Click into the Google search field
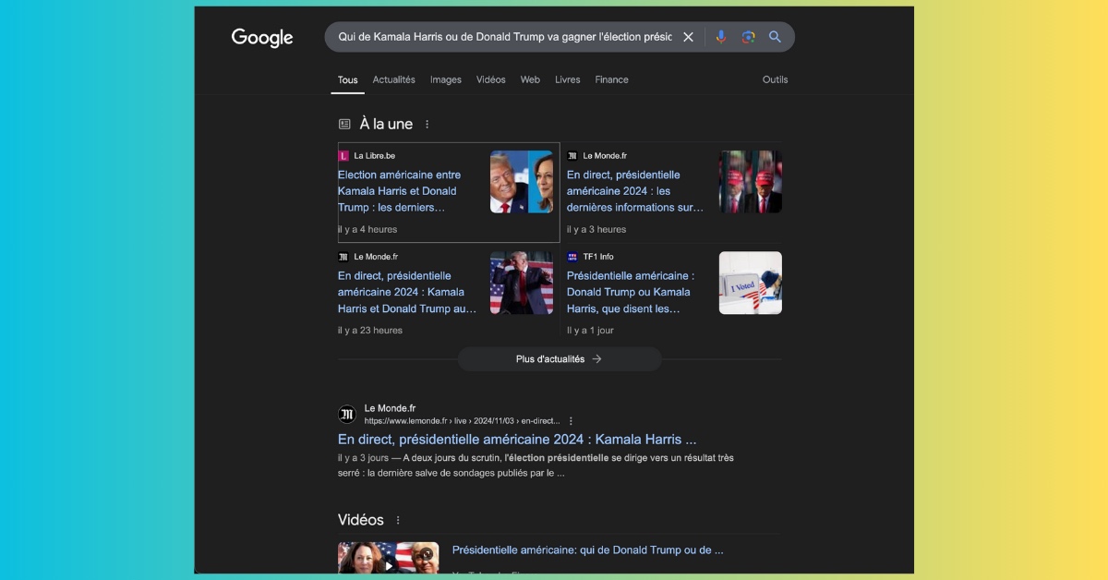This screenshot has height=580, width=1108. tap(505, 37)
